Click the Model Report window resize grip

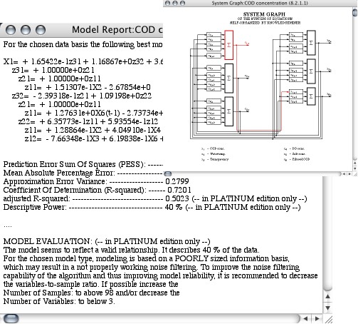[328, 319]
